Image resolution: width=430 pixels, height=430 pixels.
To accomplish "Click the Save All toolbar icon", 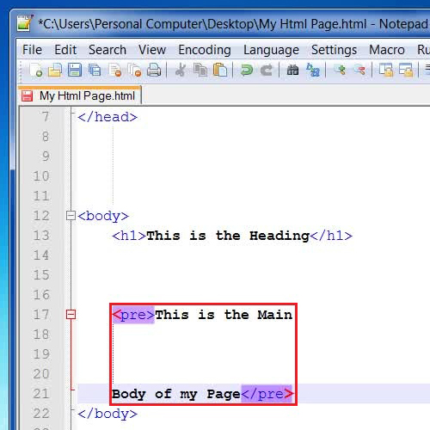I will click(95, 70).
